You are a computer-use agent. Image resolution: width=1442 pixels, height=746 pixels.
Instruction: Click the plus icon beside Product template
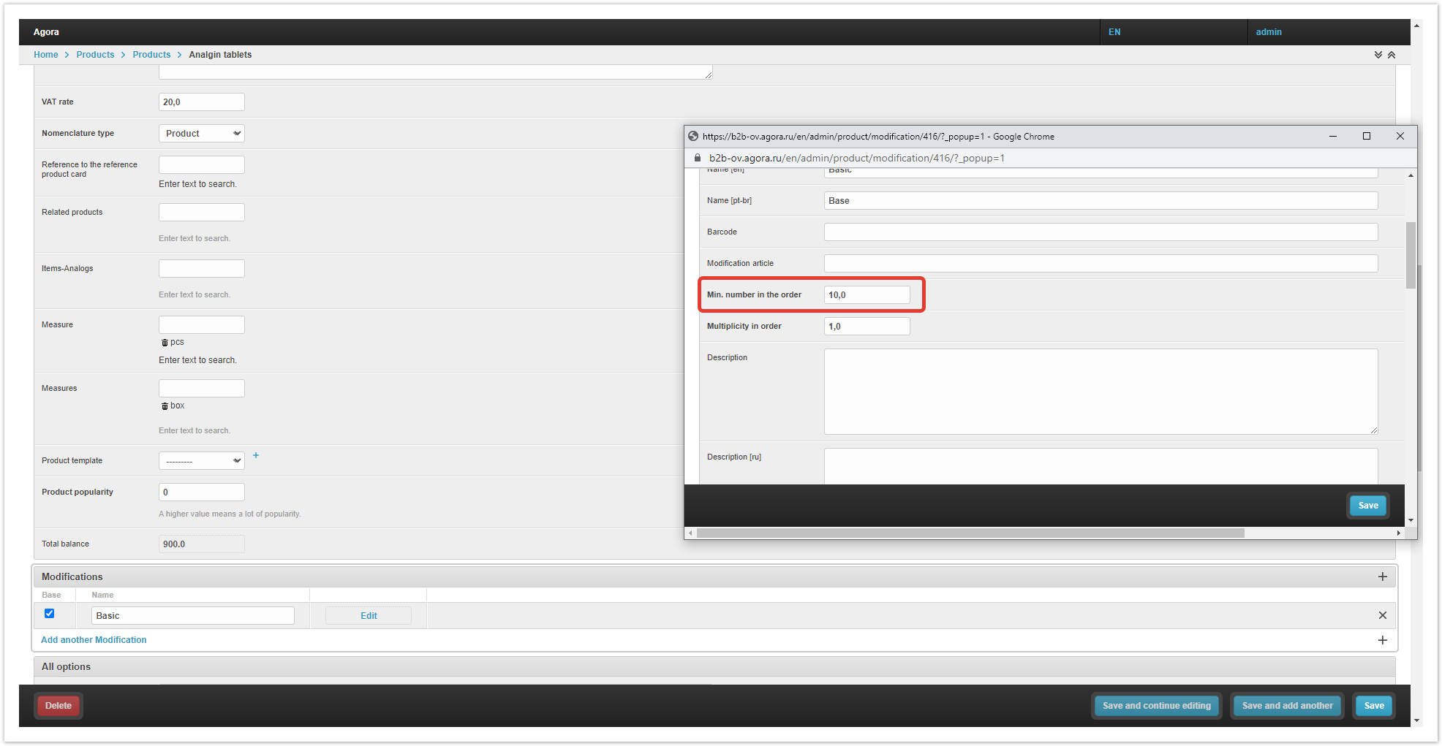tap(256, 455)
